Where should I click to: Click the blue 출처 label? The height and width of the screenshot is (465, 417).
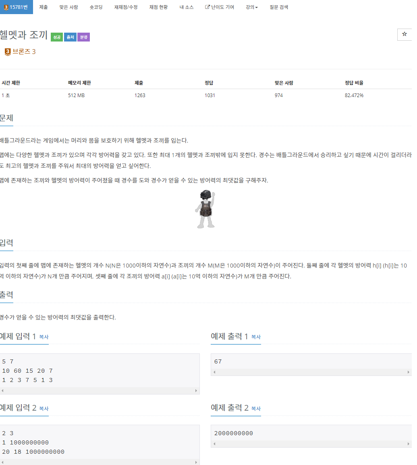coord(70,37)
